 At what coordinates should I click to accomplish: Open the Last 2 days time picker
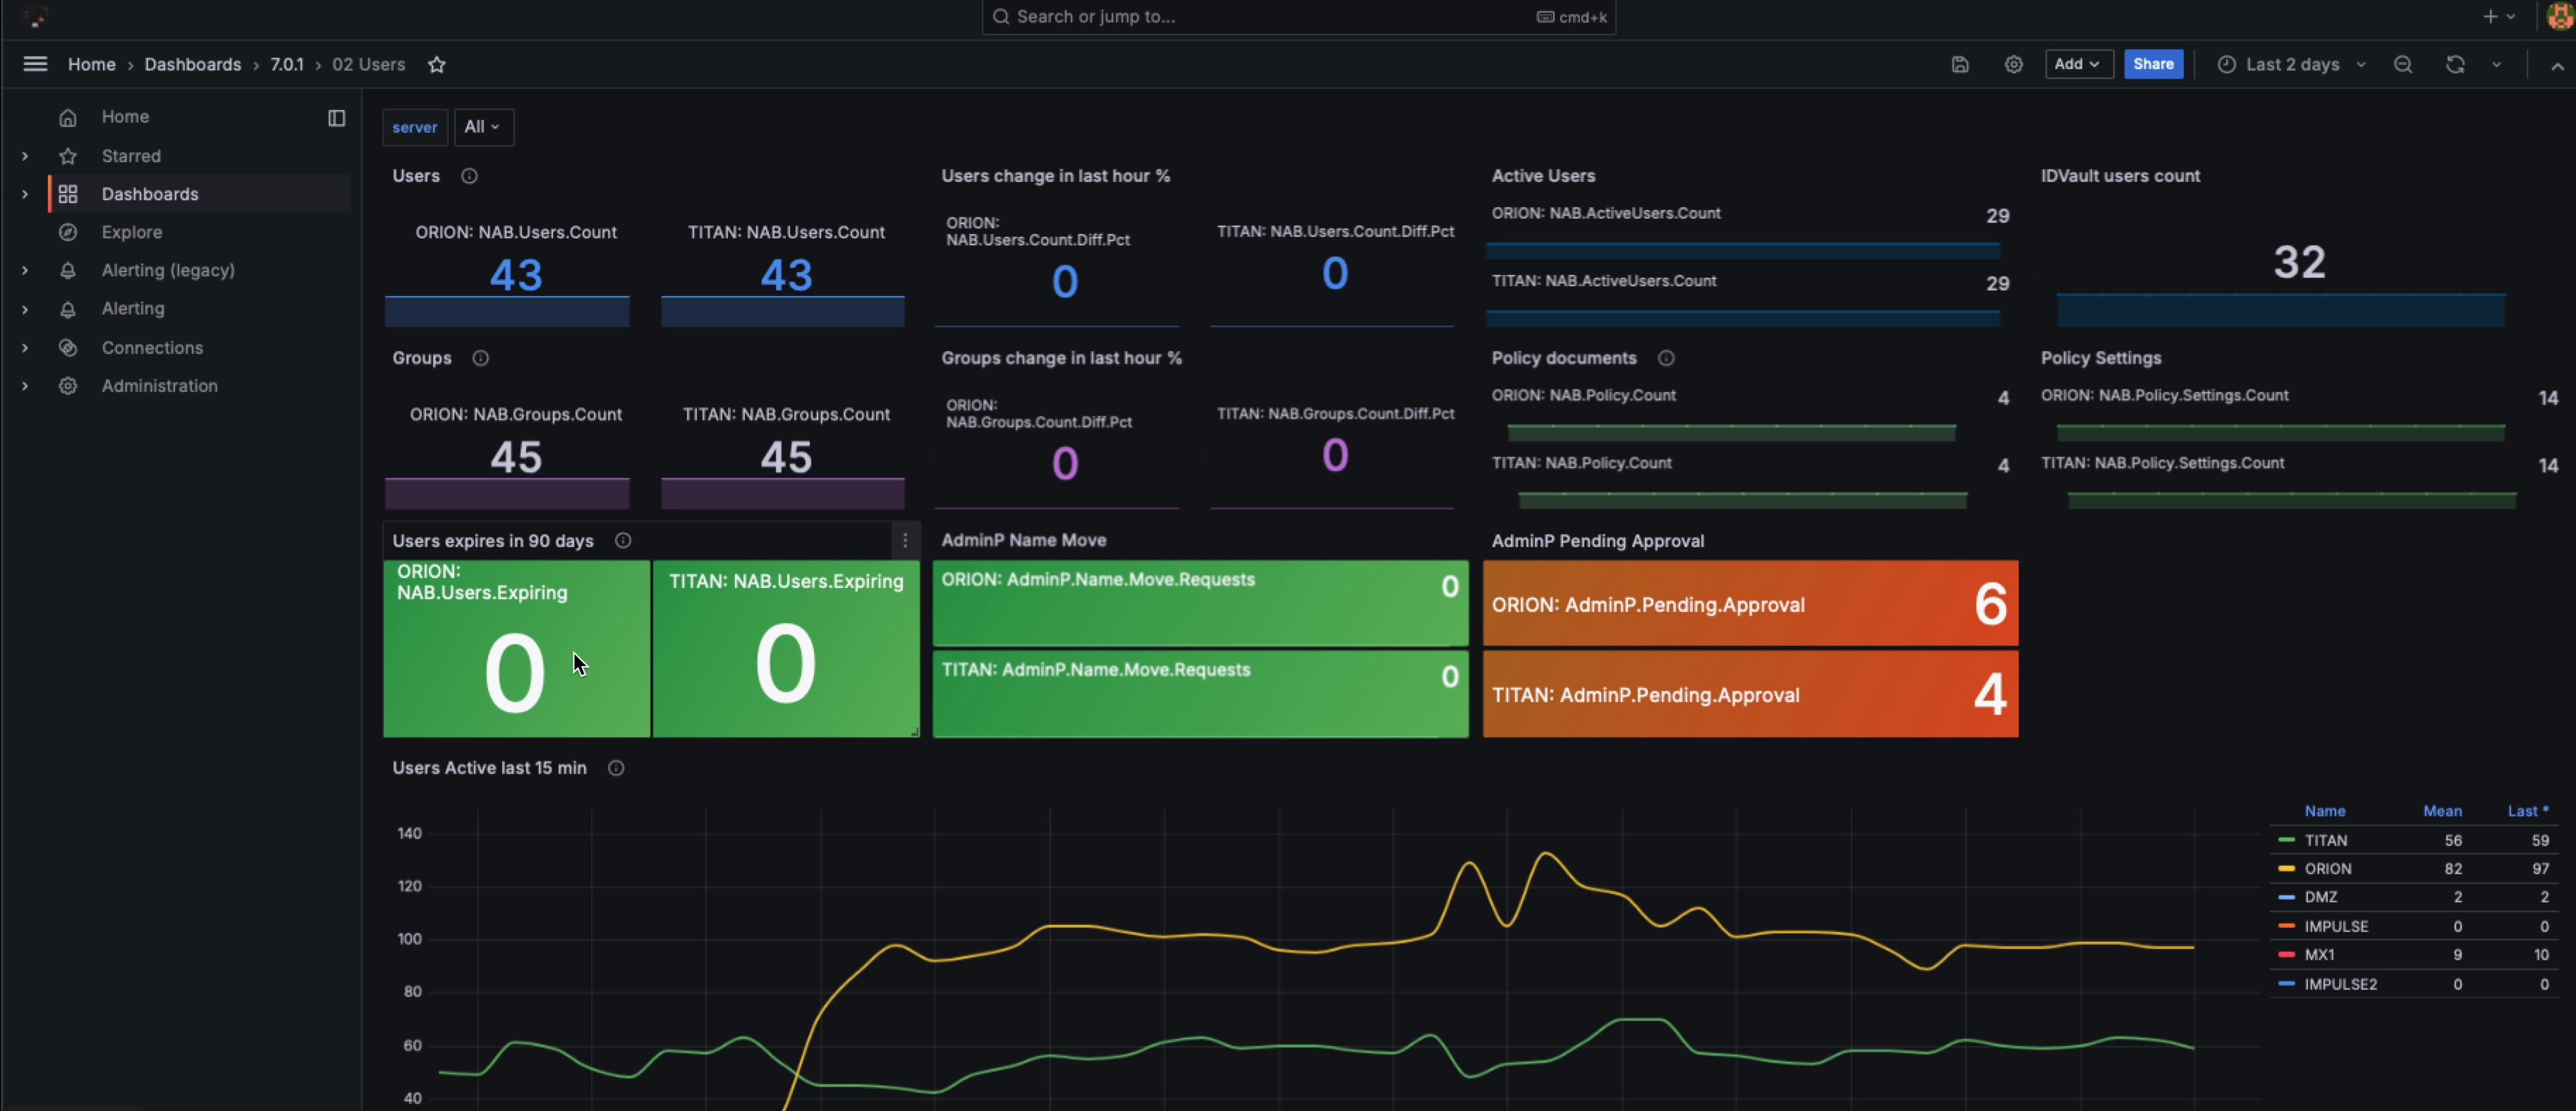(2291, 64)
